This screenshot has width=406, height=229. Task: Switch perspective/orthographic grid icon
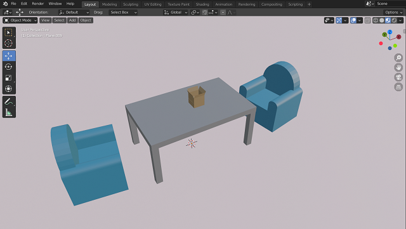(x=398, y=87)
